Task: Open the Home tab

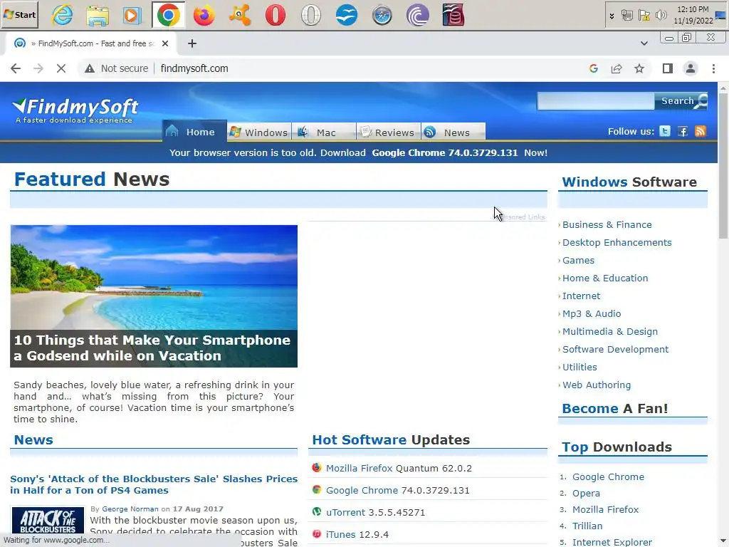Action: point(194,132)
